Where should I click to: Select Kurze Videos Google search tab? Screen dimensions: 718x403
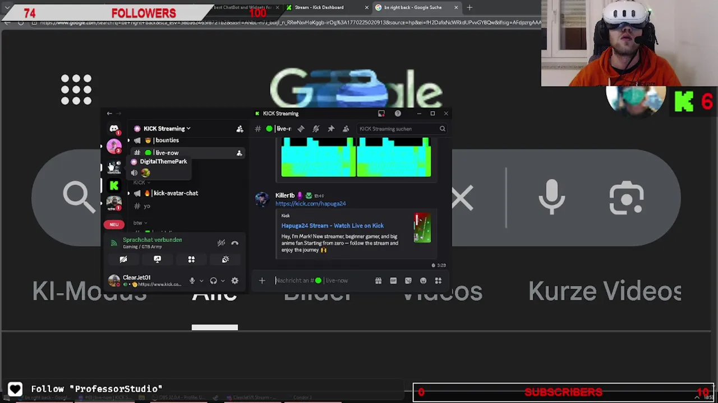coord(605,292)
